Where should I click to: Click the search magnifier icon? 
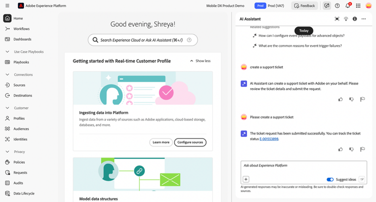click(x=95, y=40)
